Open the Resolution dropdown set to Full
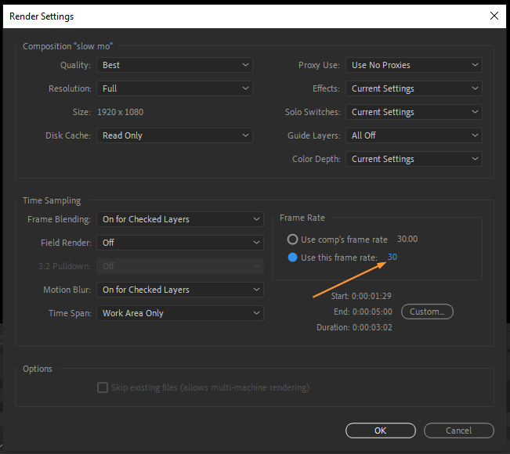 [175, 88]
